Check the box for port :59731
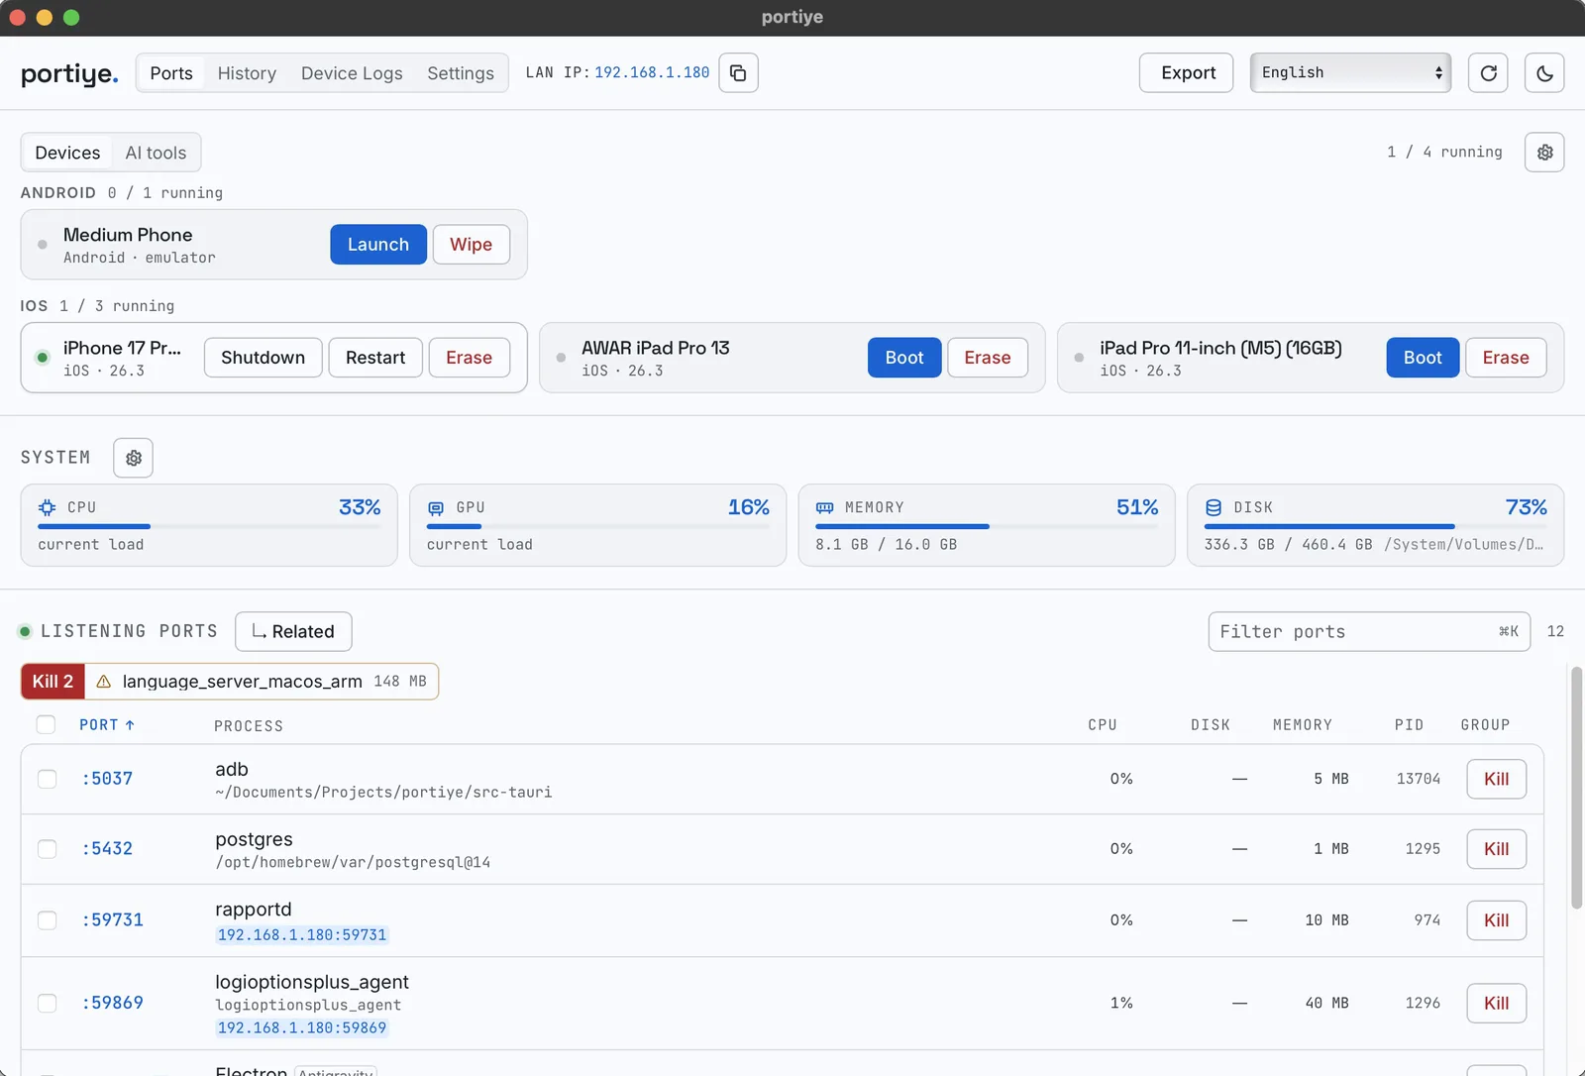 (x=47, y=920)
